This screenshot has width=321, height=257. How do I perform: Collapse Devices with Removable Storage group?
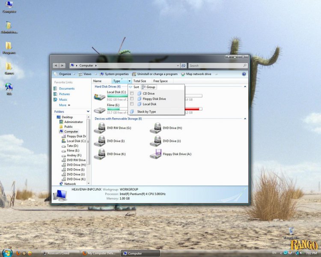[245, 119]
